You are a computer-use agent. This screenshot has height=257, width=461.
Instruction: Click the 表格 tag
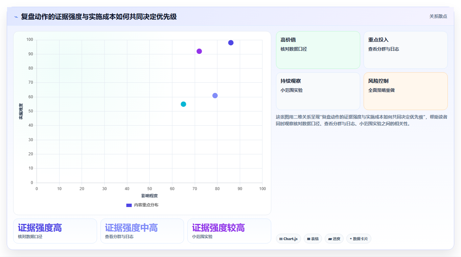[313, 239]
